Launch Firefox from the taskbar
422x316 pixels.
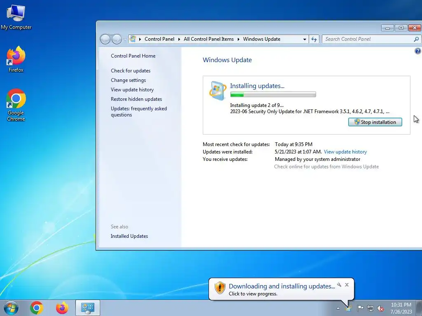(x=62, y=308)
